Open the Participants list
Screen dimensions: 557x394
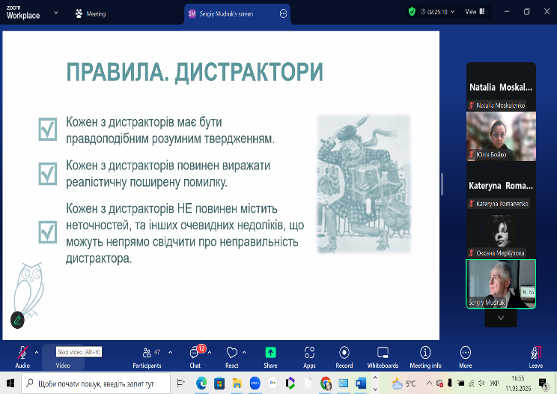click(x=146, y=356)
